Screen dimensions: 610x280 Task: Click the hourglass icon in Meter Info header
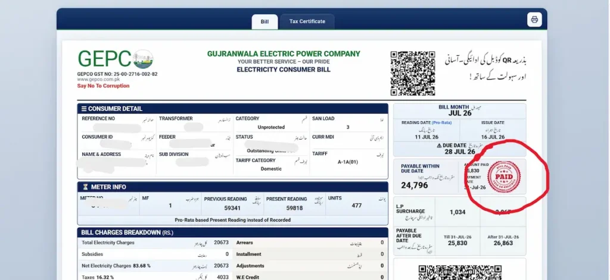(85, 187)
